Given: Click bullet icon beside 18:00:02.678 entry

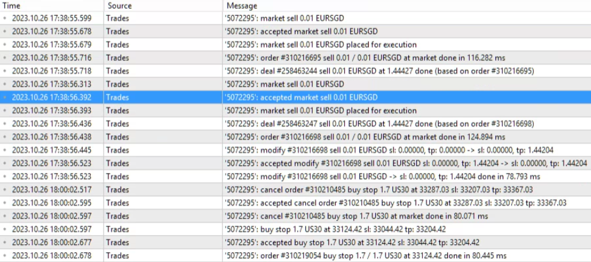Looking at the screenshot, I should tap(5, 256).
